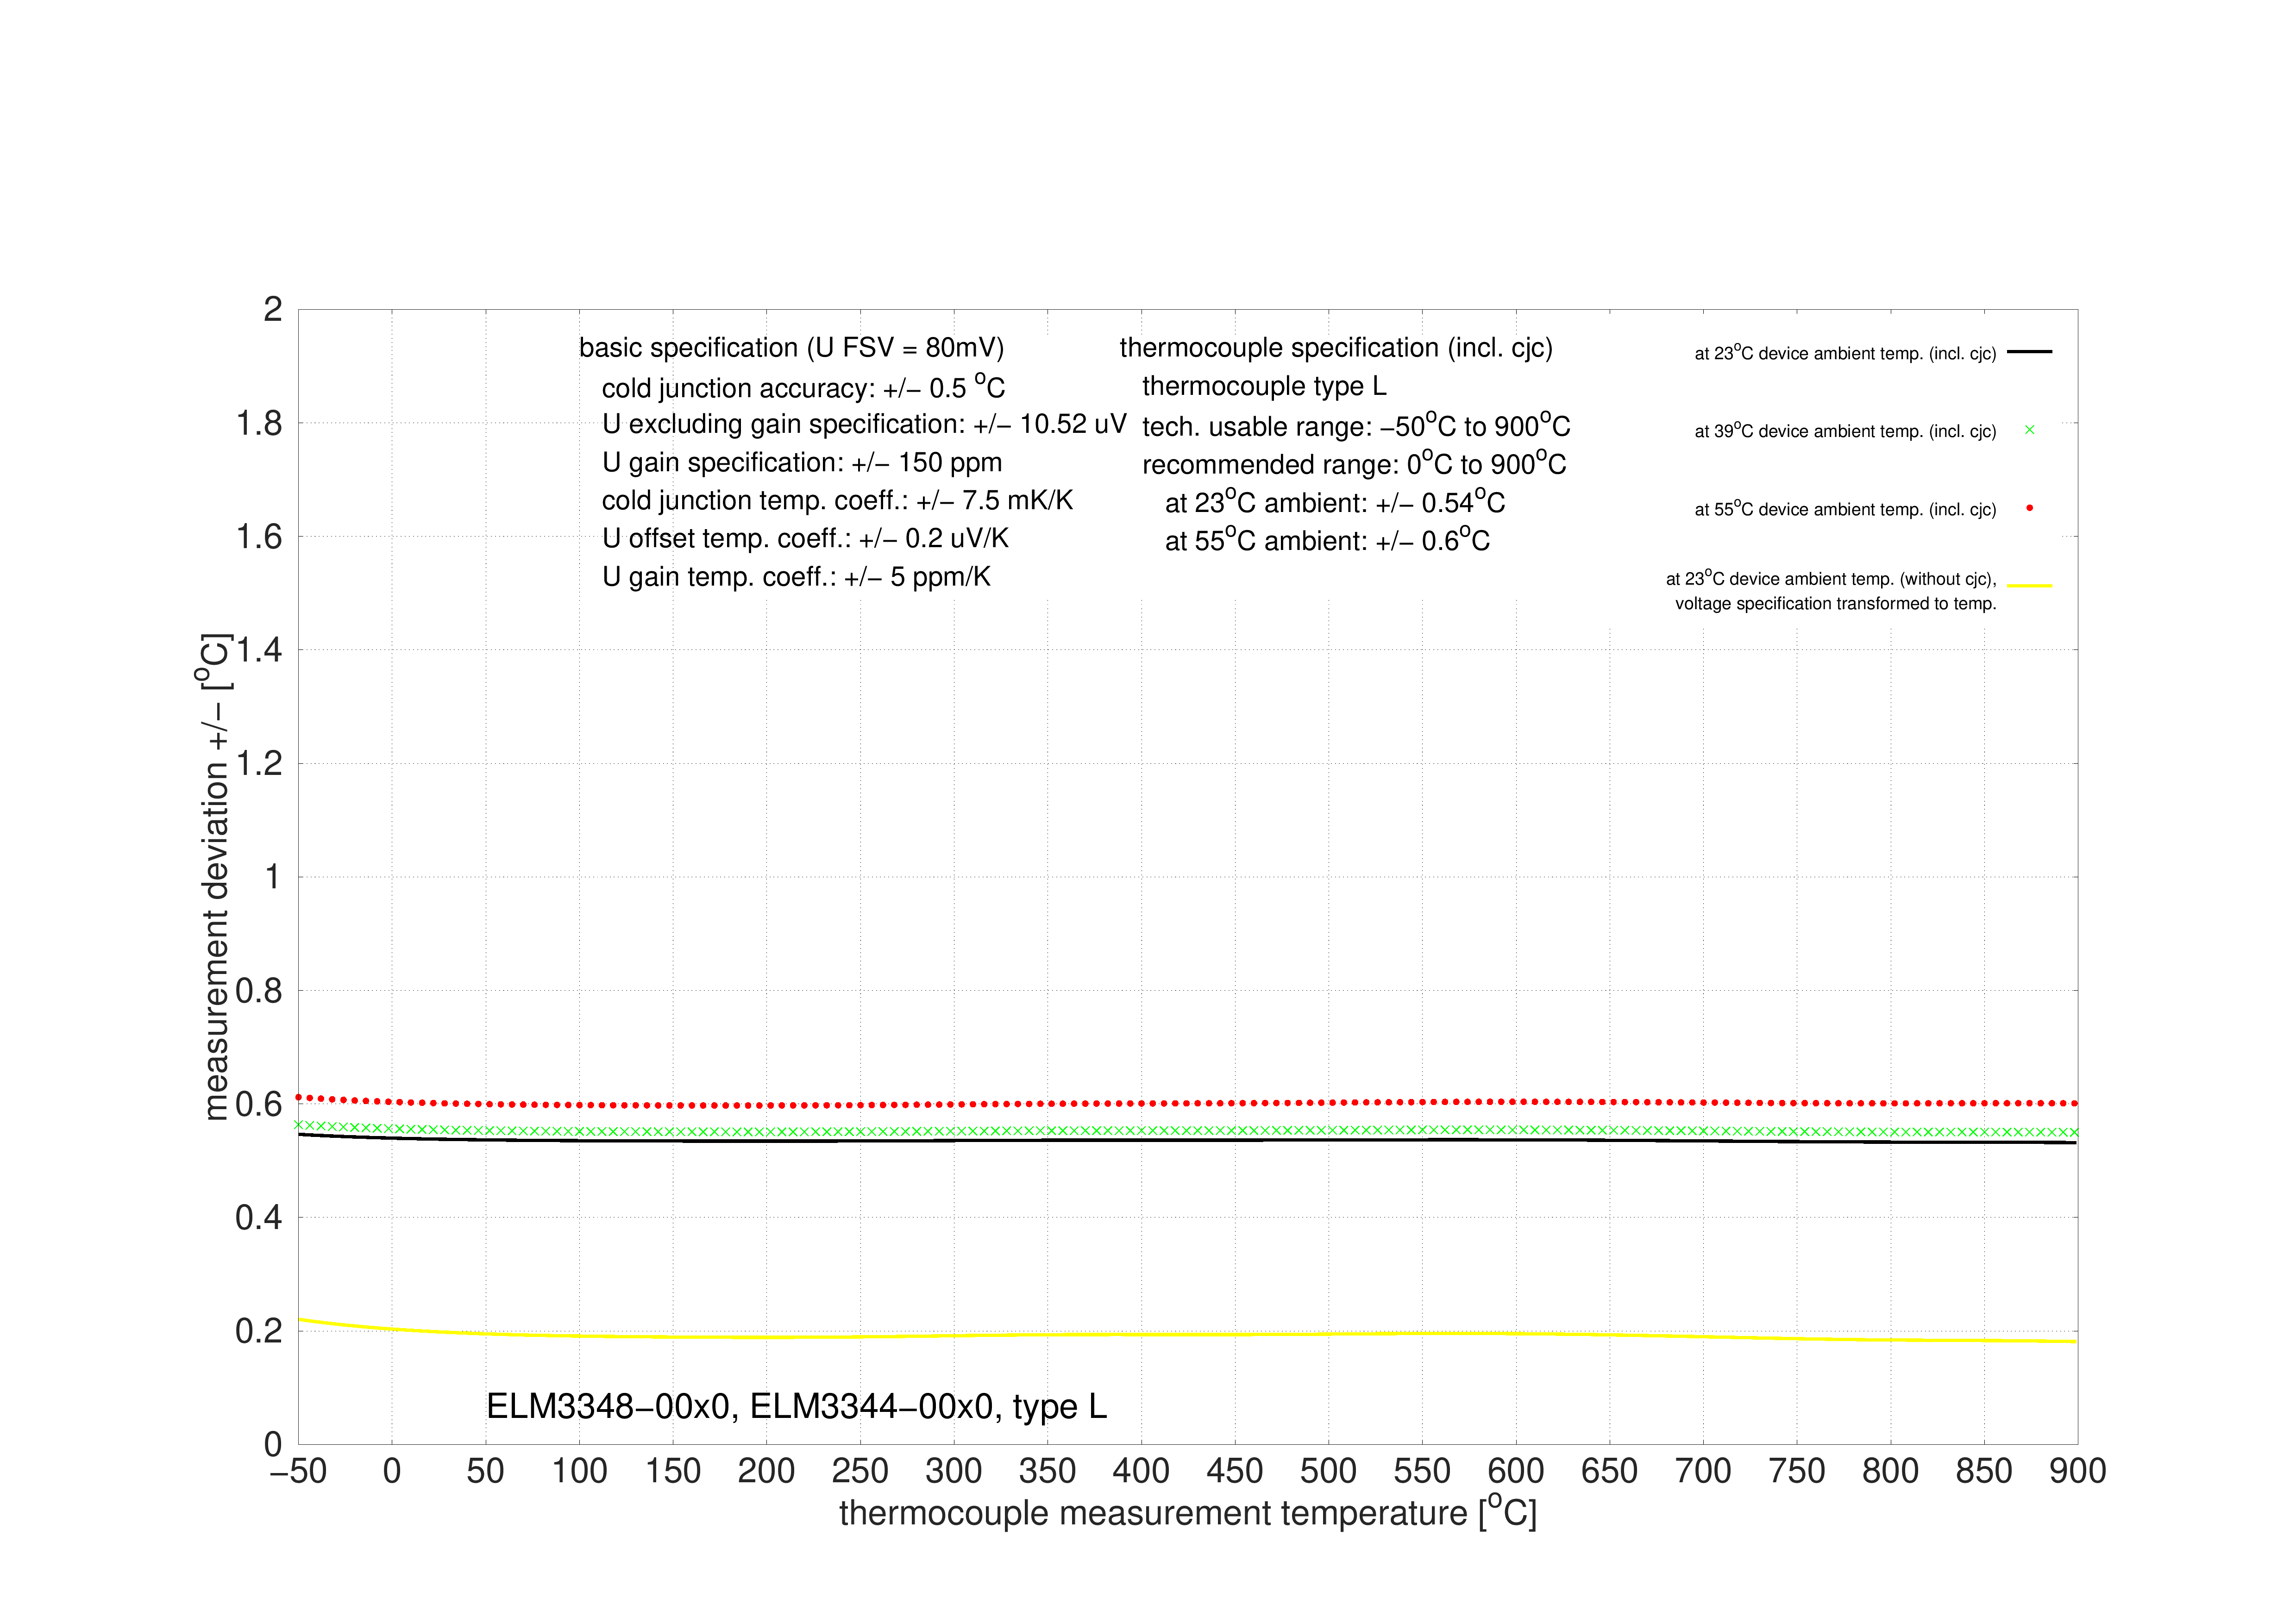Image resolution: width=2296 pixels, height=1623 pixels.
Task: Click the basic specification heading text
Action: [791, 347]
